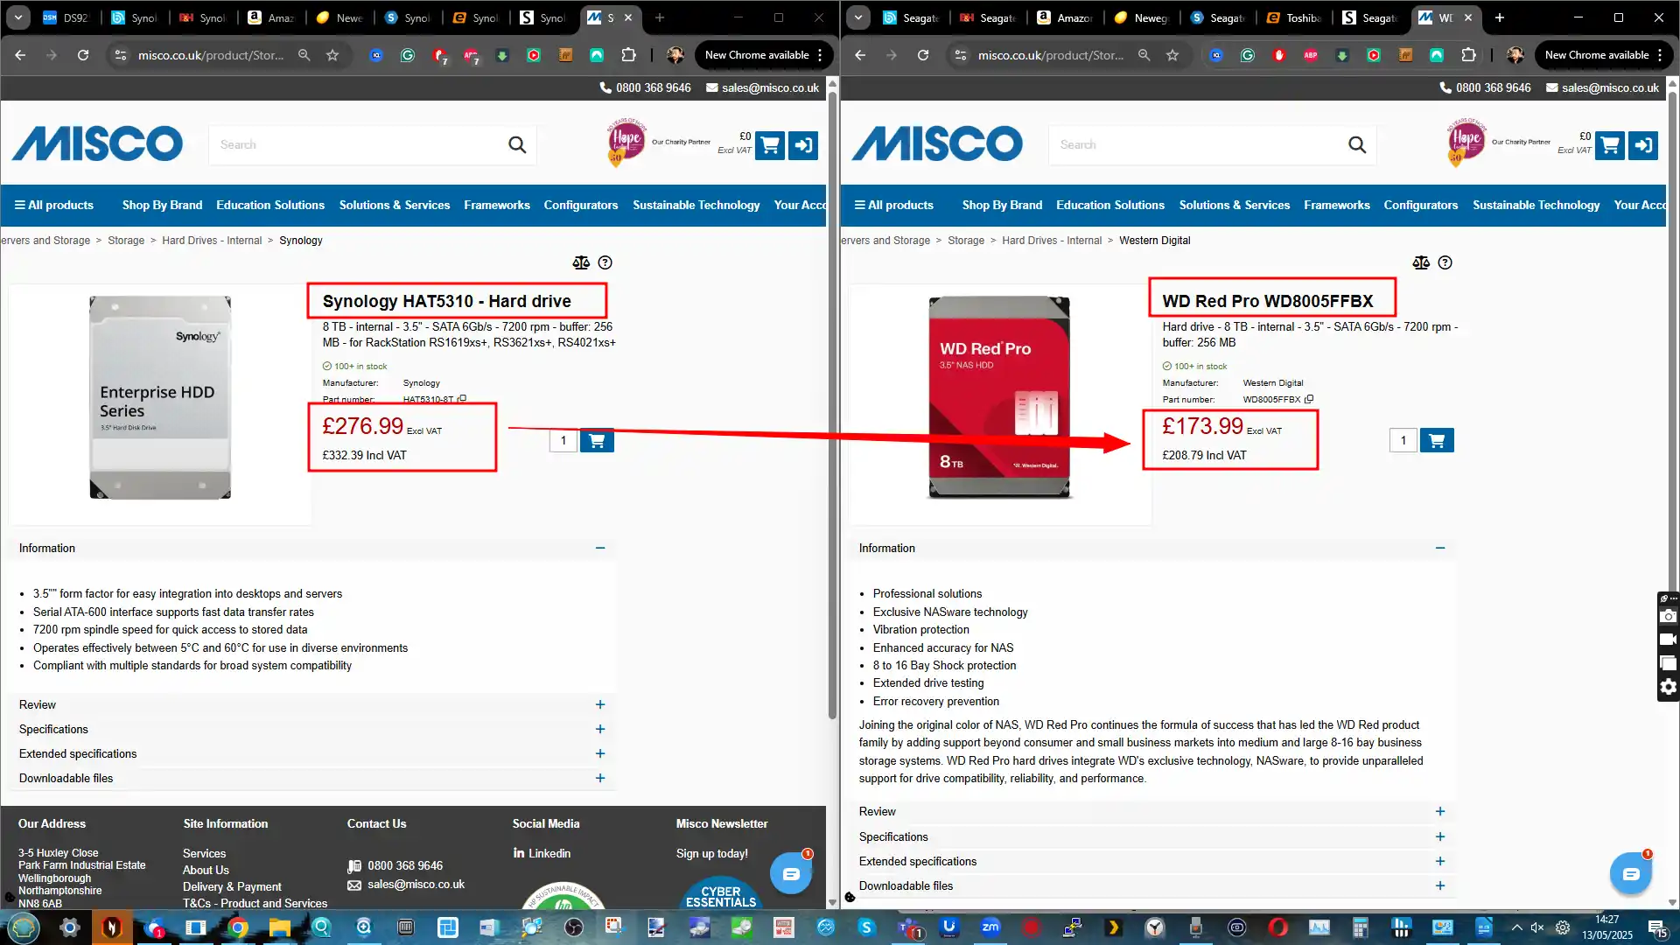Open extensions puzzle icon in left browser
The height and width of the screenshot is (945, 1680).
click(x=628, y=55)
